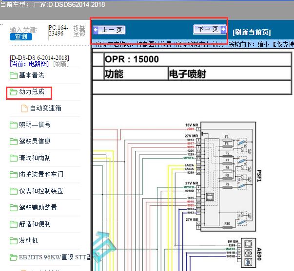The height and width of the screenshot is (271, 294).
Task: Click the 27V MR connector label
Action: pos(192,136)
